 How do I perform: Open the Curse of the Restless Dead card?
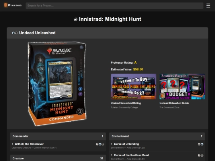click(131, 155)
